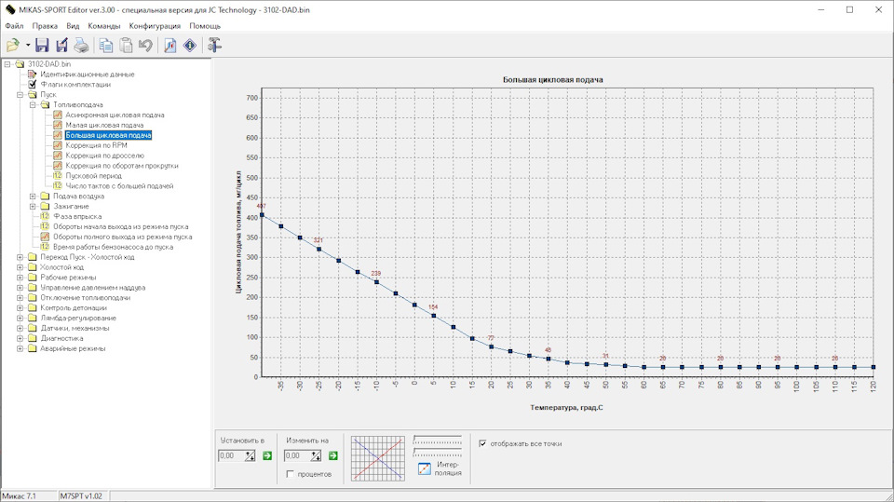Click the Save floppy disk icon
894x502 pixels.
pyautogui.click(x=42, y=45)
